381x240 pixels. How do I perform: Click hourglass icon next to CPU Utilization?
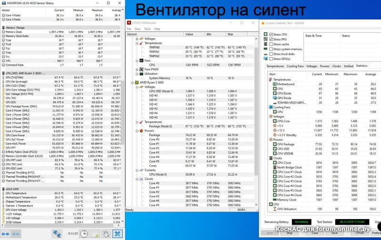(275, 209)
